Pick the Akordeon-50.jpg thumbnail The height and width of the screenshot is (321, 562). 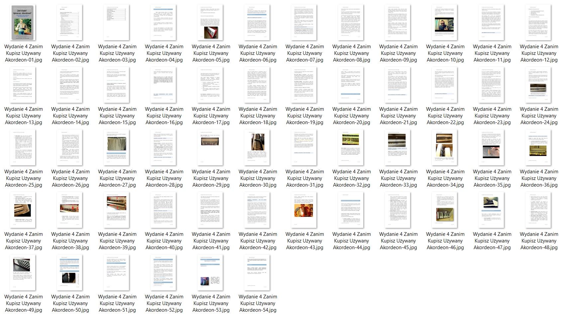click(70, 273)
